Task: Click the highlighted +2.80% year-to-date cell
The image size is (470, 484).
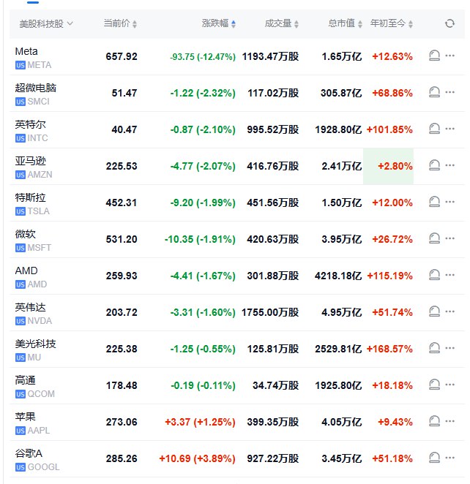Action: click(388, 166)
